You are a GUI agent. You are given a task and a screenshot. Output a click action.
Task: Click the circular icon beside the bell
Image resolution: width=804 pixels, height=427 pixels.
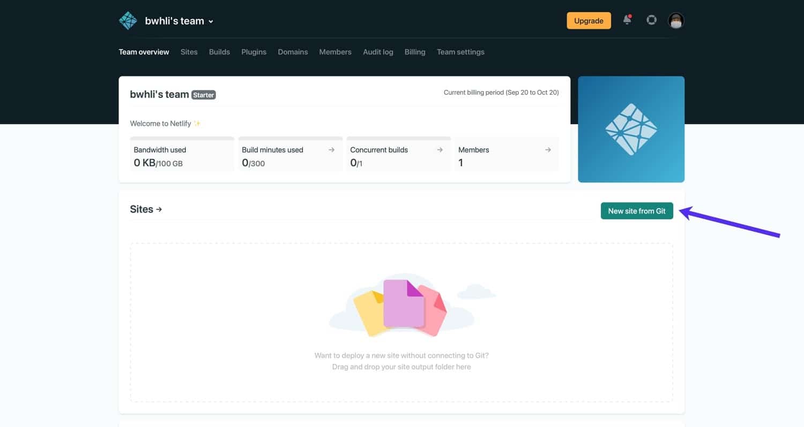pos(651,20)
